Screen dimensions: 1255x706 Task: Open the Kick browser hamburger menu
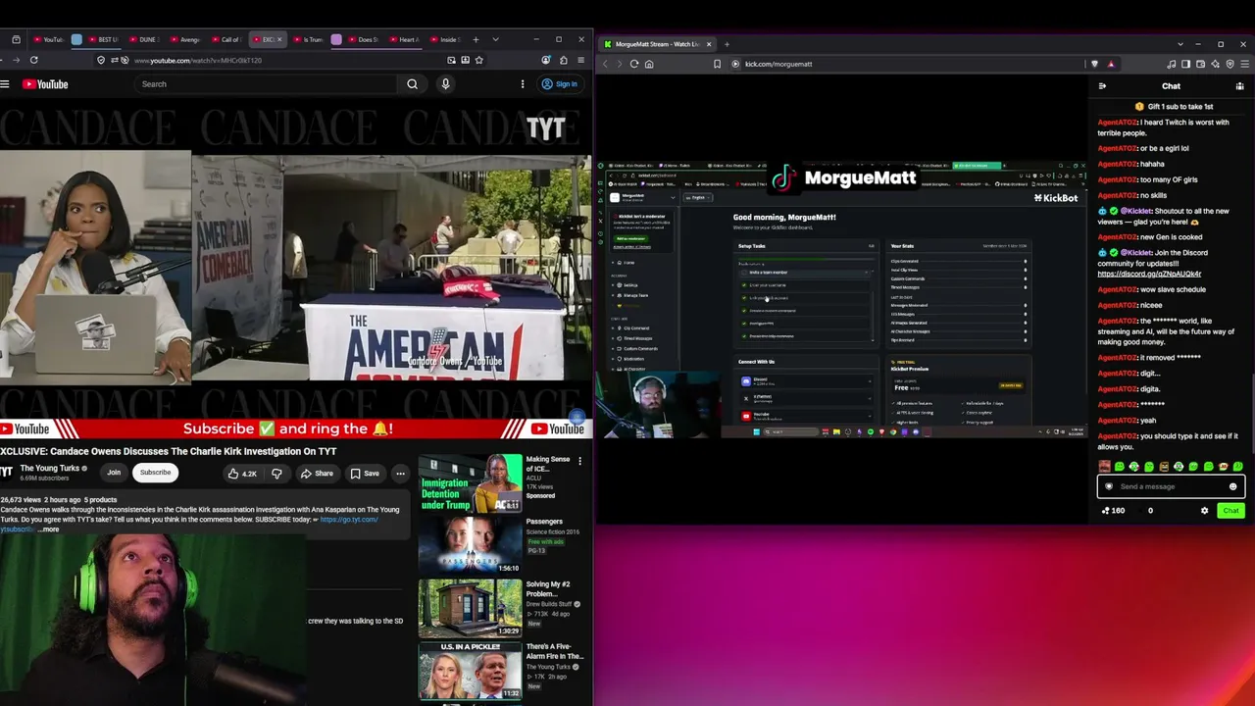(1244, 64)
